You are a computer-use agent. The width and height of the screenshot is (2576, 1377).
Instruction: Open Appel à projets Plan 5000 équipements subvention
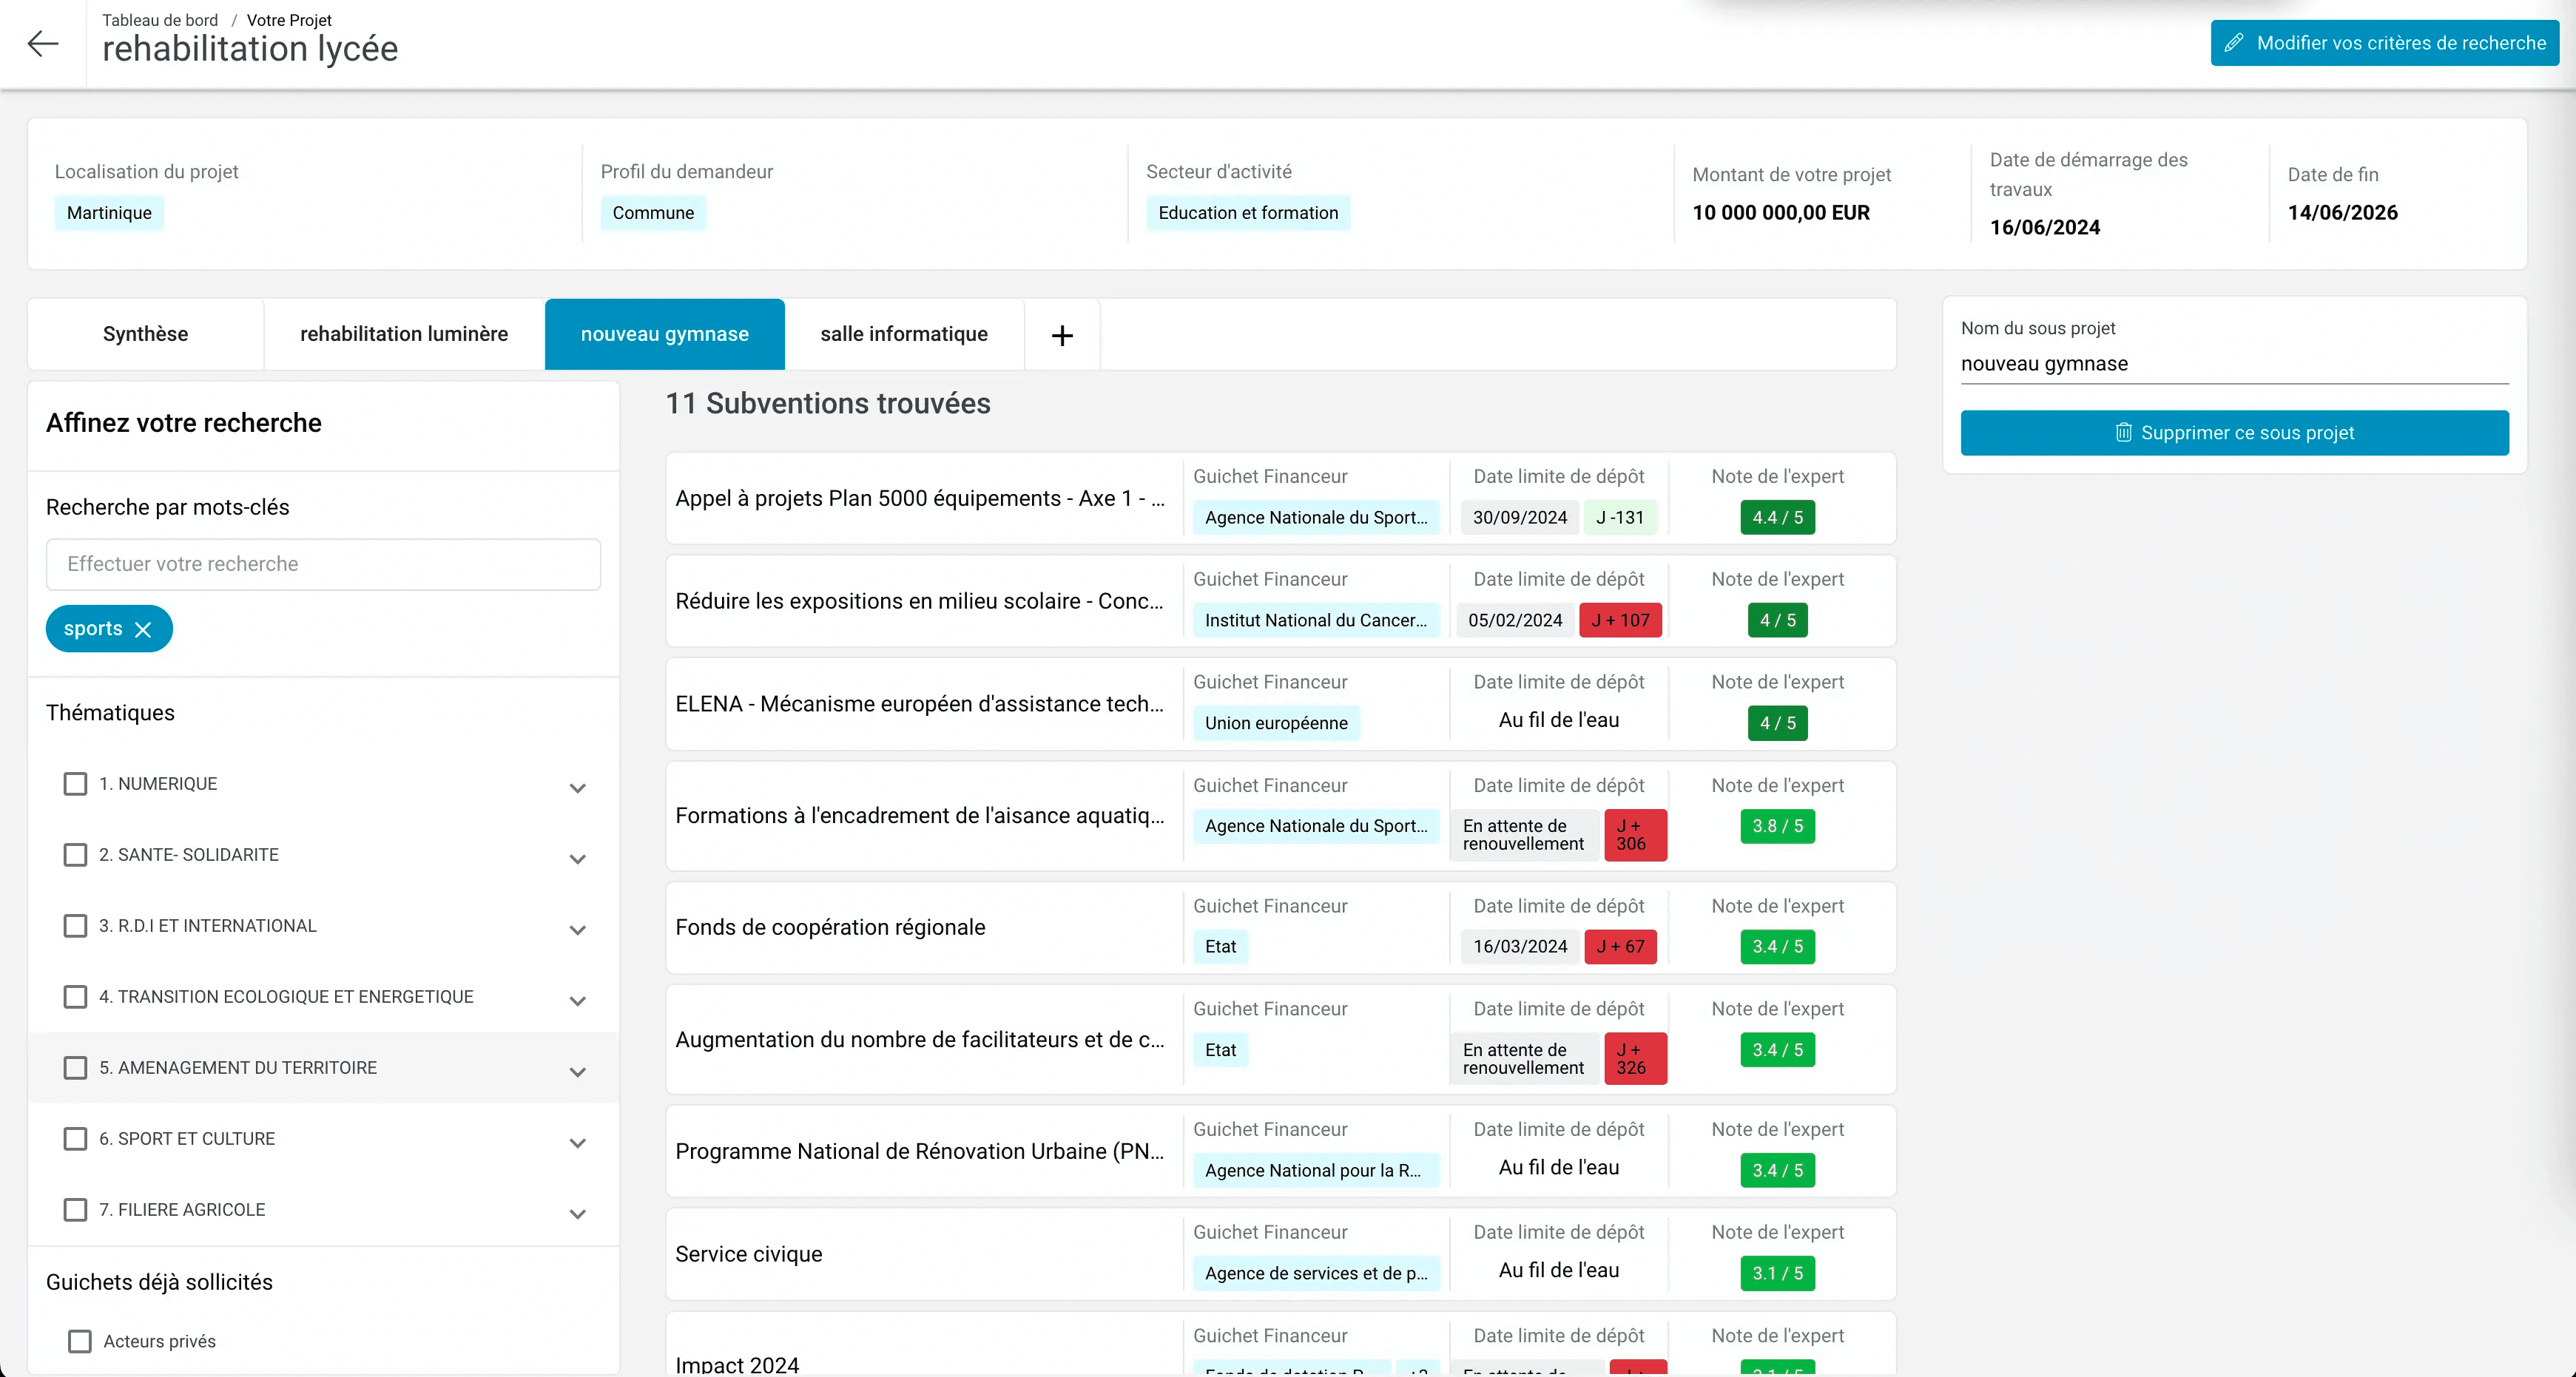(920, 498)
